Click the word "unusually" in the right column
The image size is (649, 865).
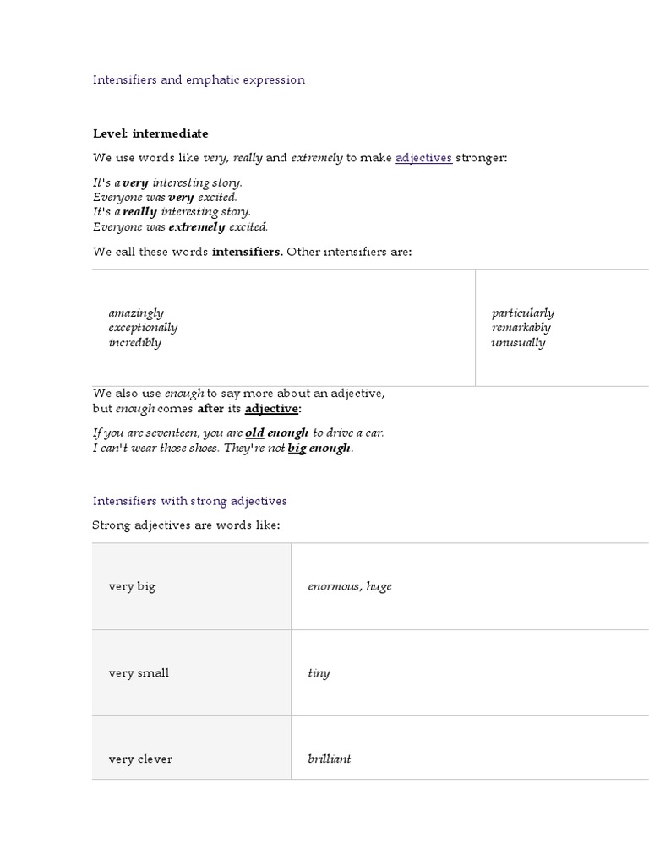pos(518,343)
